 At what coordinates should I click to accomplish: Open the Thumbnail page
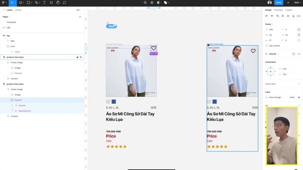(x=11, y=22)
